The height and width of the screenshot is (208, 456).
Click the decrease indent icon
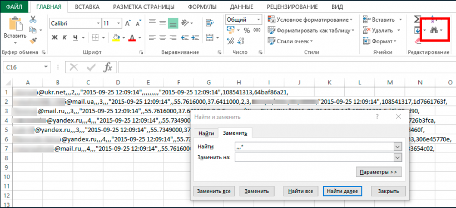pyautogui.click(x=185, y=37)
